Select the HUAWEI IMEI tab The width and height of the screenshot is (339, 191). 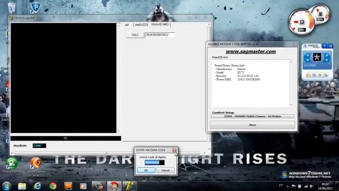pos(160,24)
